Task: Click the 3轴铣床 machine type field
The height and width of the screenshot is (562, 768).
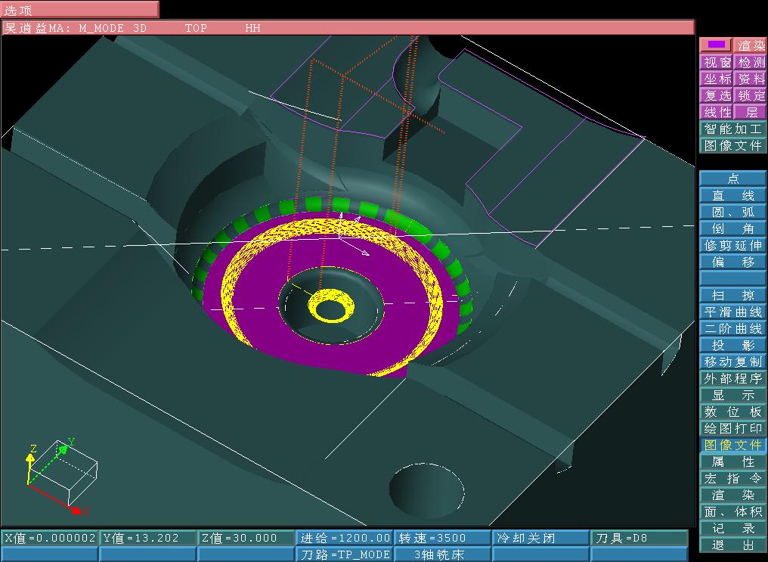Action: coord(443,554)
